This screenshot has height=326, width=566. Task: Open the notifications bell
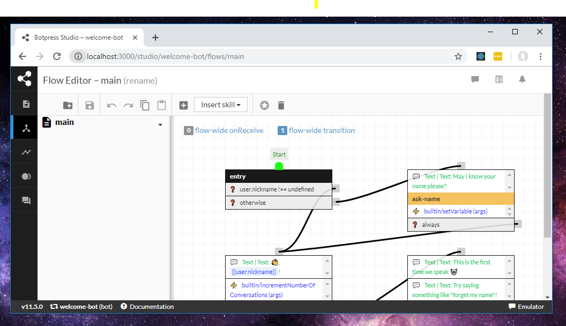[522, 79]
